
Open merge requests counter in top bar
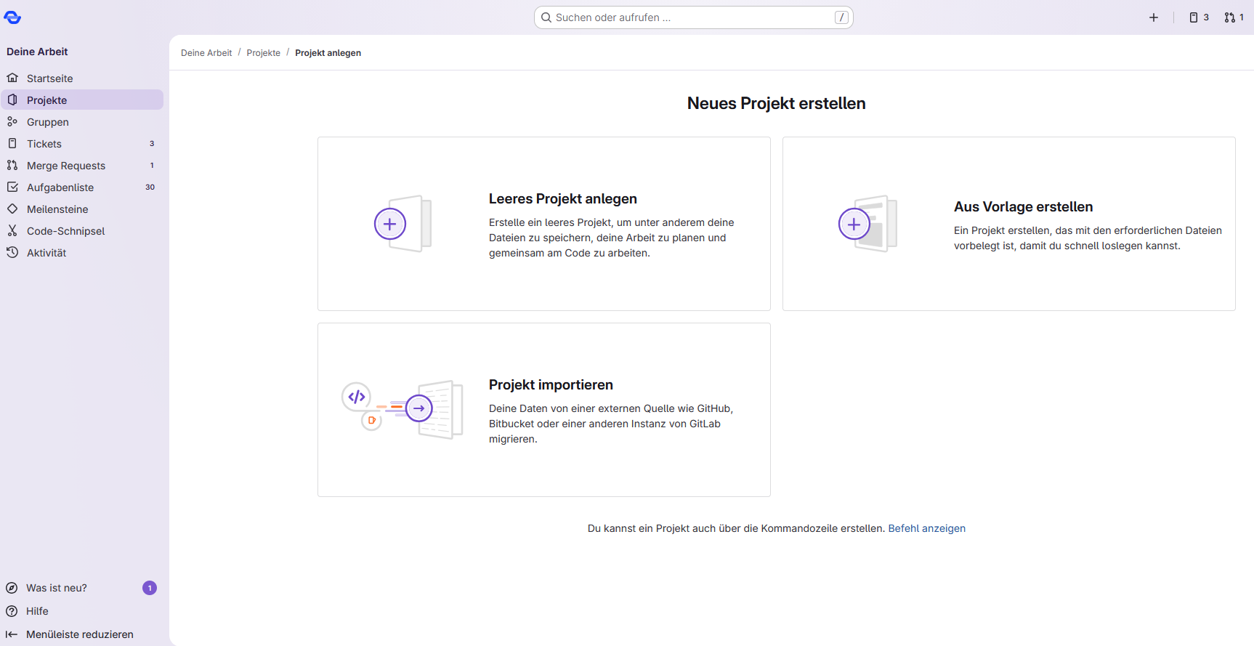click(x=1234, y=17)
